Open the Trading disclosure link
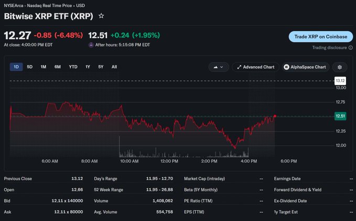Screen dimensions: 356x221 329,48
